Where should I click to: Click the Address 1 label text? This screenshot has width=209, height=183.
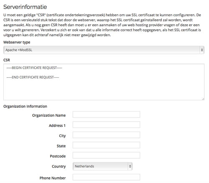(x=57, y=126)
